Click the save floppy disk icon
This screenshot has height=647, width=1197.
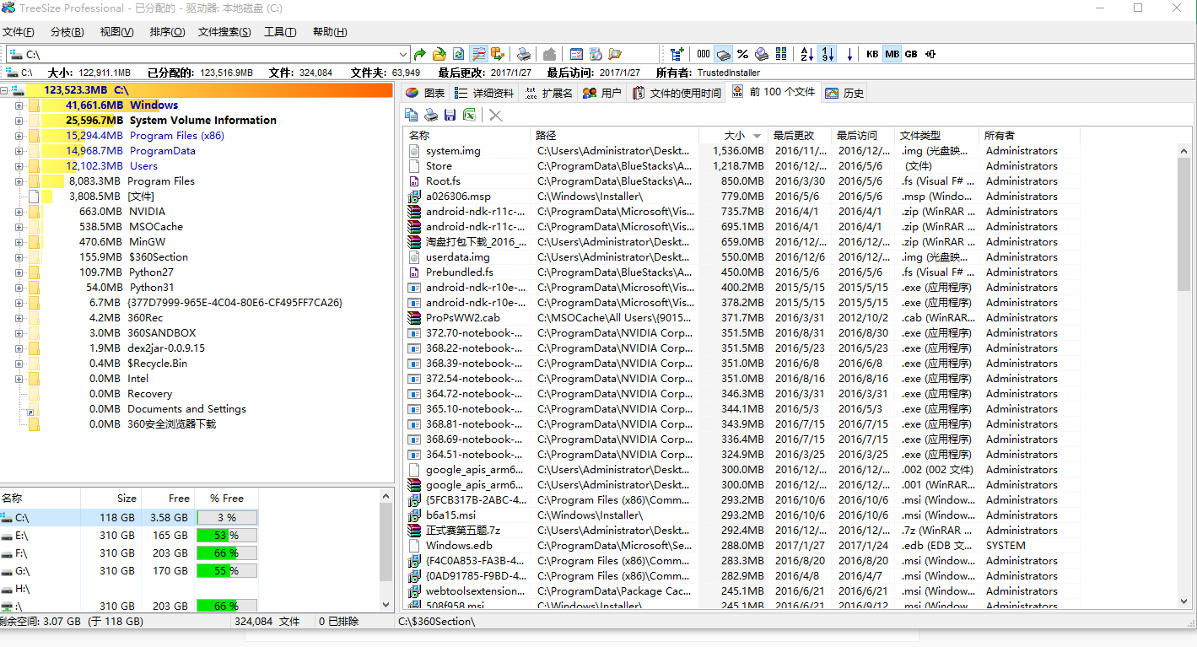450,115
